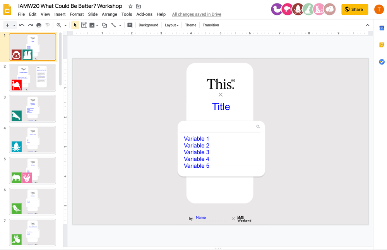Click the Print icon
Viewport: 387px width, 250px height.
tap(39, 25)
